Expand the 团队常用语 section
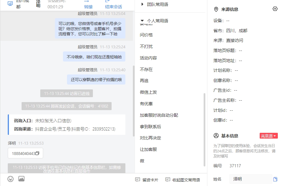The height and width of the screenshot is (186, 283). (142, 4)
